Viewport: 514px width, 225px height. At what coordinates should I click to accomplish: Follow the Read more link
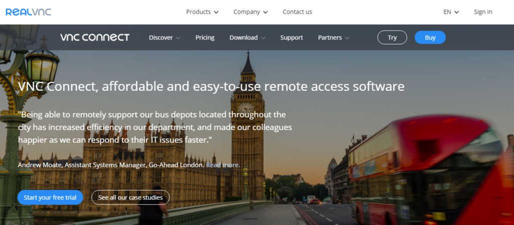[x=223, y=164]
